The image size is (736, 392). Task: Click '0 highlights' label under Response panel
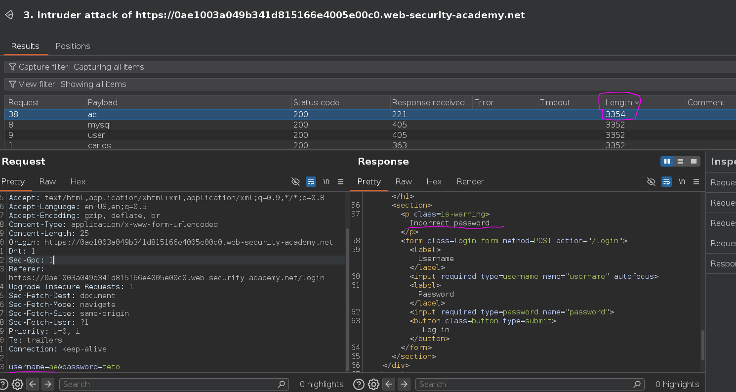tap(677, 384)
